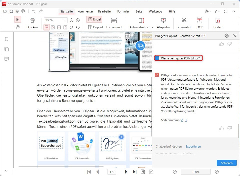Collapse the ribbon with the chevron
The height and width of the screenshot is (176, 240).
(233, 11)
